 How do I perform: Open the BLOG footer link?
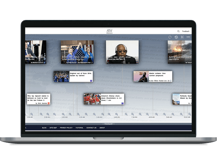44,128
